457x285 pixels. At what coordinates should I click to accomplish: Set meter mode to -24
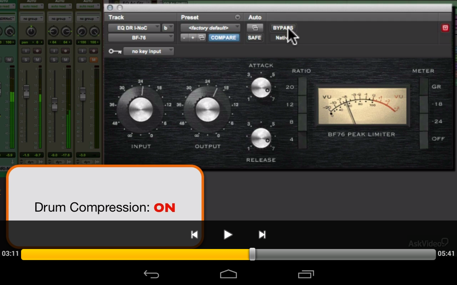point(424,122)
